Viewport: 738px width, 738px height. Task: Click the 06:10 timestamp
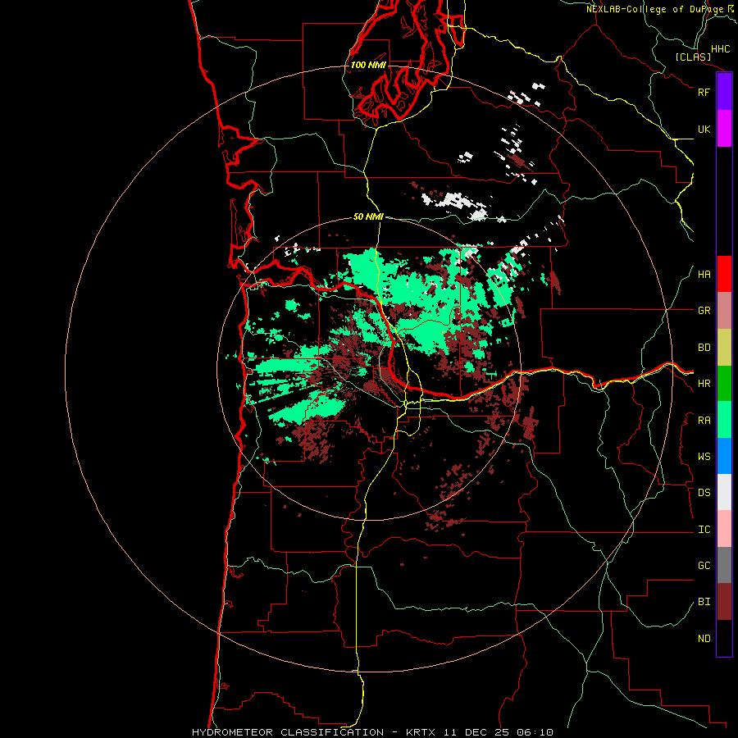point(534,732)
